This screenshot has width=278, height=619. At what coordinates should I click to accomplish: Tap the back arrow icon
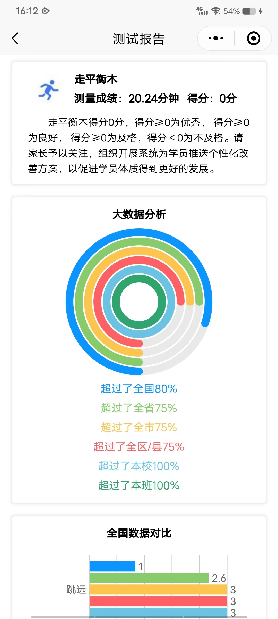pyautogui.click(x=15, y=38)
